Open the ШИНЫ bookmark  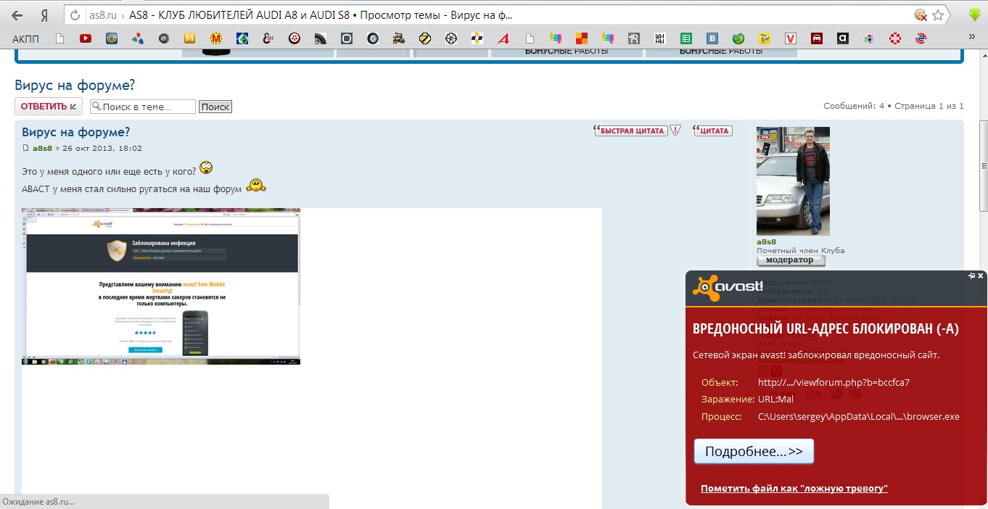(659, 38)
